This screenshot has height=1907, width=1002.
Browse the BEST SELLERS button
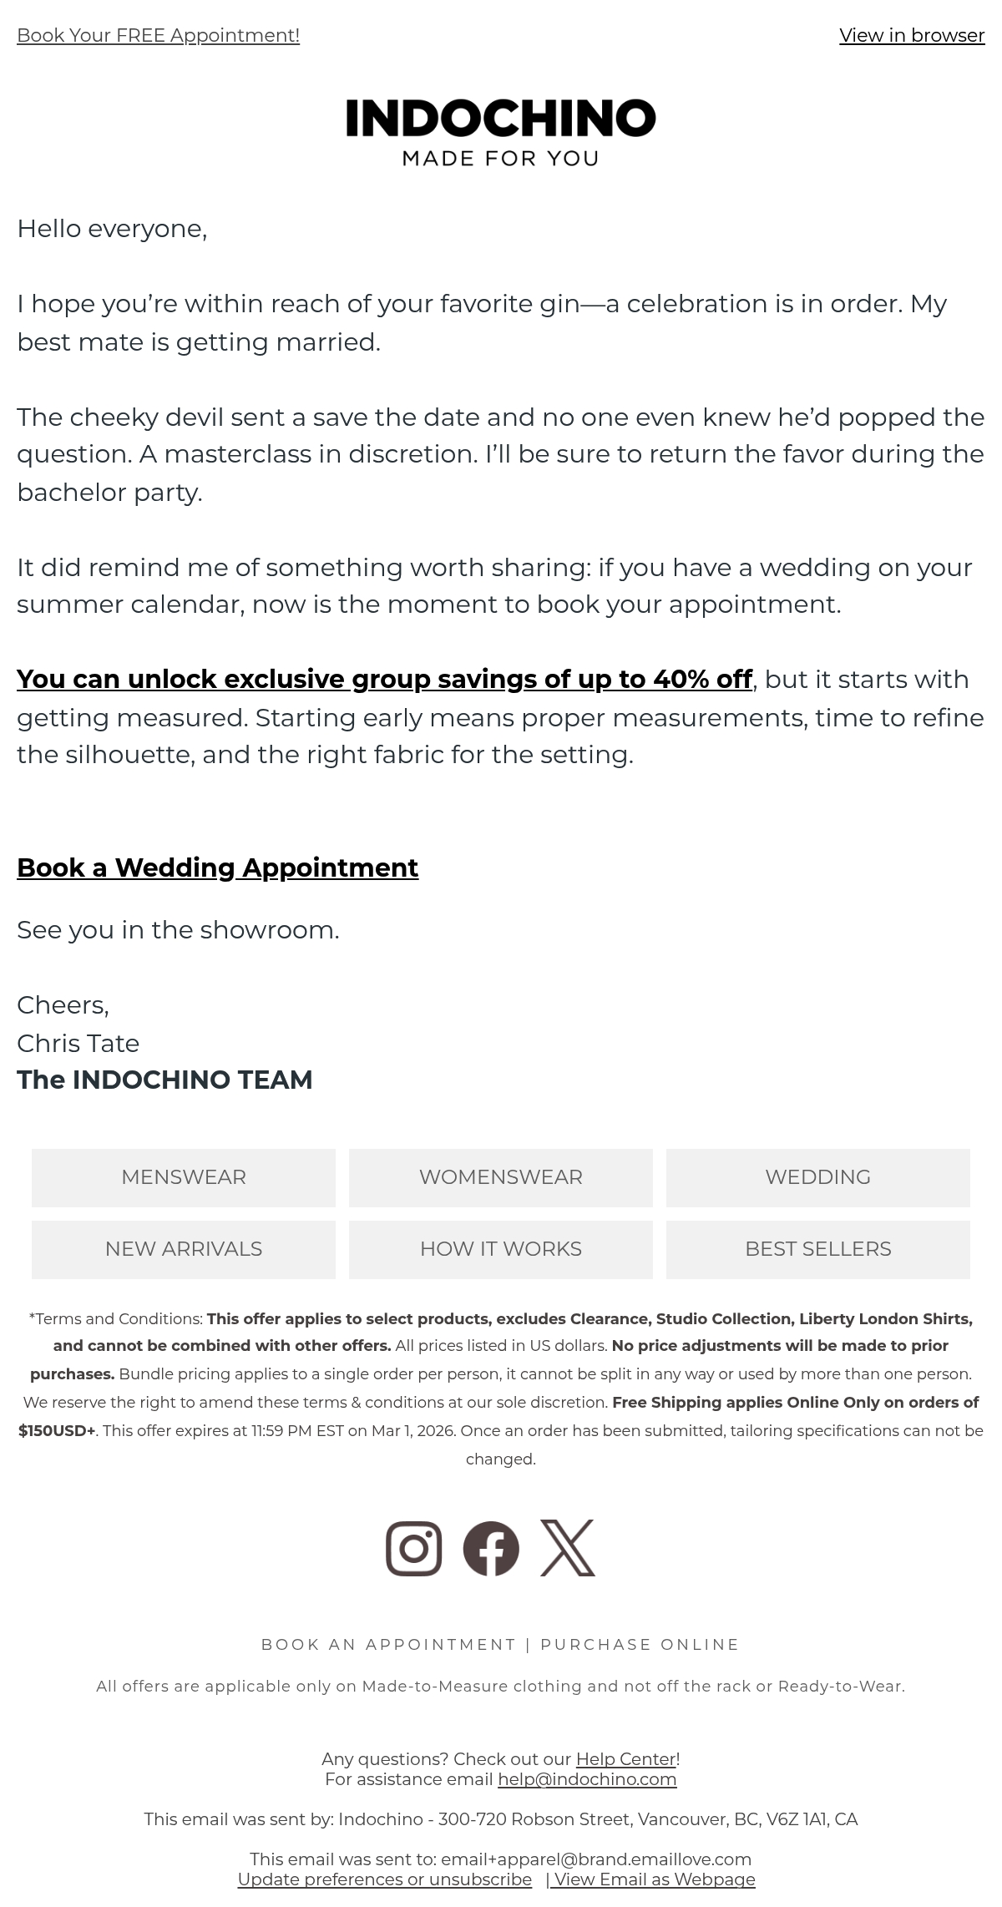click(x=818, y=1249)
